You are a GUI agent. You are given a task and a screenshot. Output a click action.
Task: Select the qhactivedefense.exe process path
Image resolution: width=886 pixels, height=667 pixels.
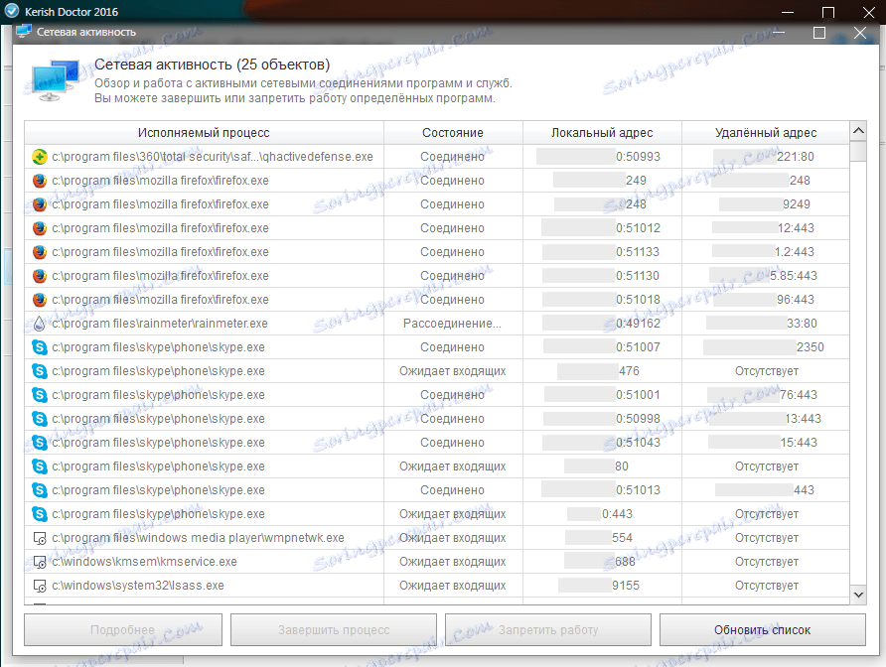[213, 157]
